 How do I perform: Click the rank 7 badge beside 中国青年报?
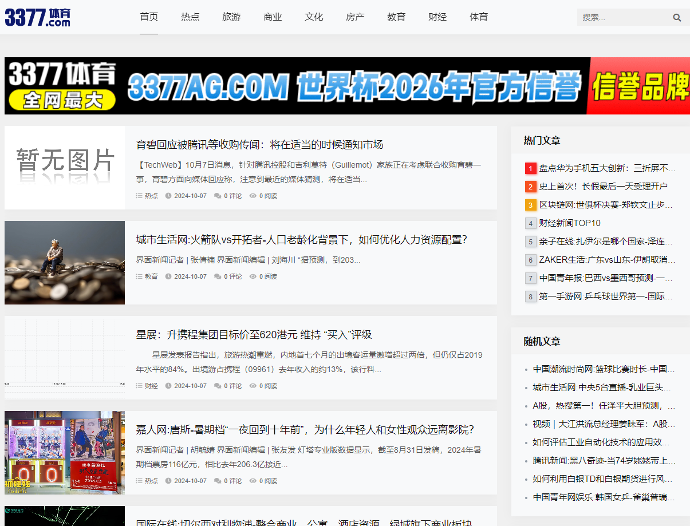coord(531,278)
